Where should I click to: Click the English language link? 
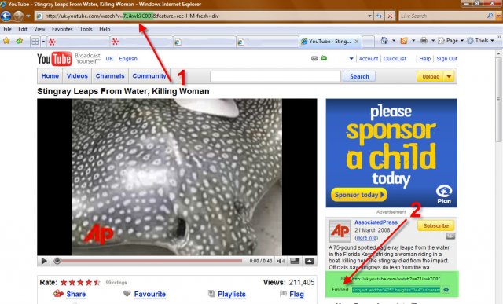[128, 59]
